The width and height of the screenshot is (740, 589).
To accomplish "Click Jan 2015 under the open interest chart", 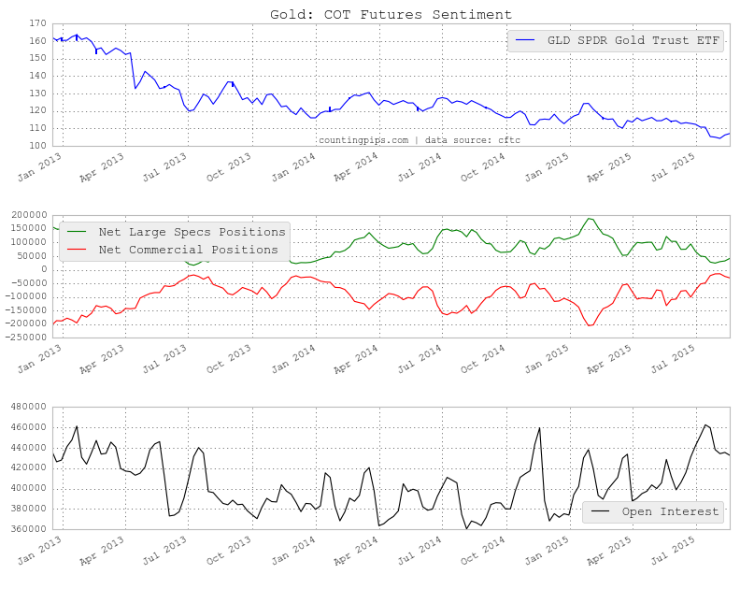I will 547,551.
